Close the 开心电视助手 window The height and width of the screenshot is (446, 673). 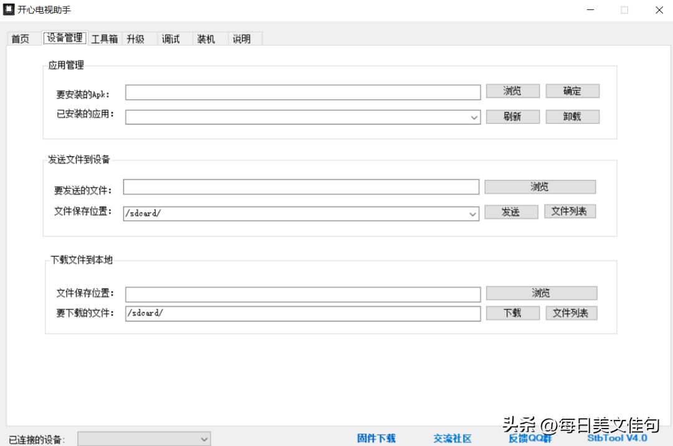[x=659, y=10]
